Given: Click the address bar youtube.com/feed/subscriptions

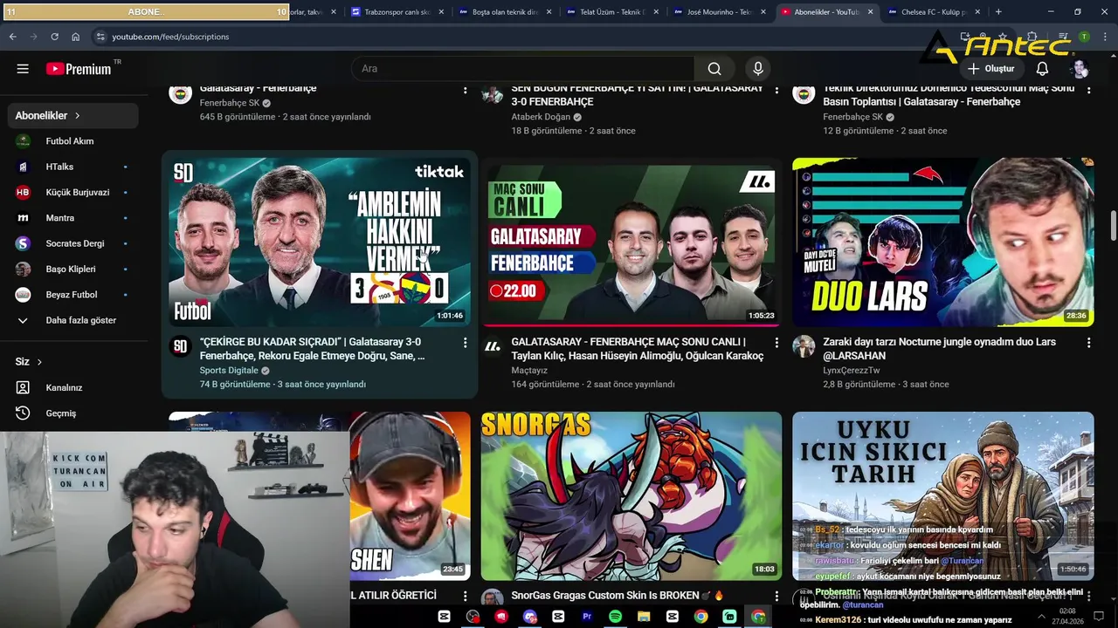Looking at the screenshot, I should (x=170, y=37).
